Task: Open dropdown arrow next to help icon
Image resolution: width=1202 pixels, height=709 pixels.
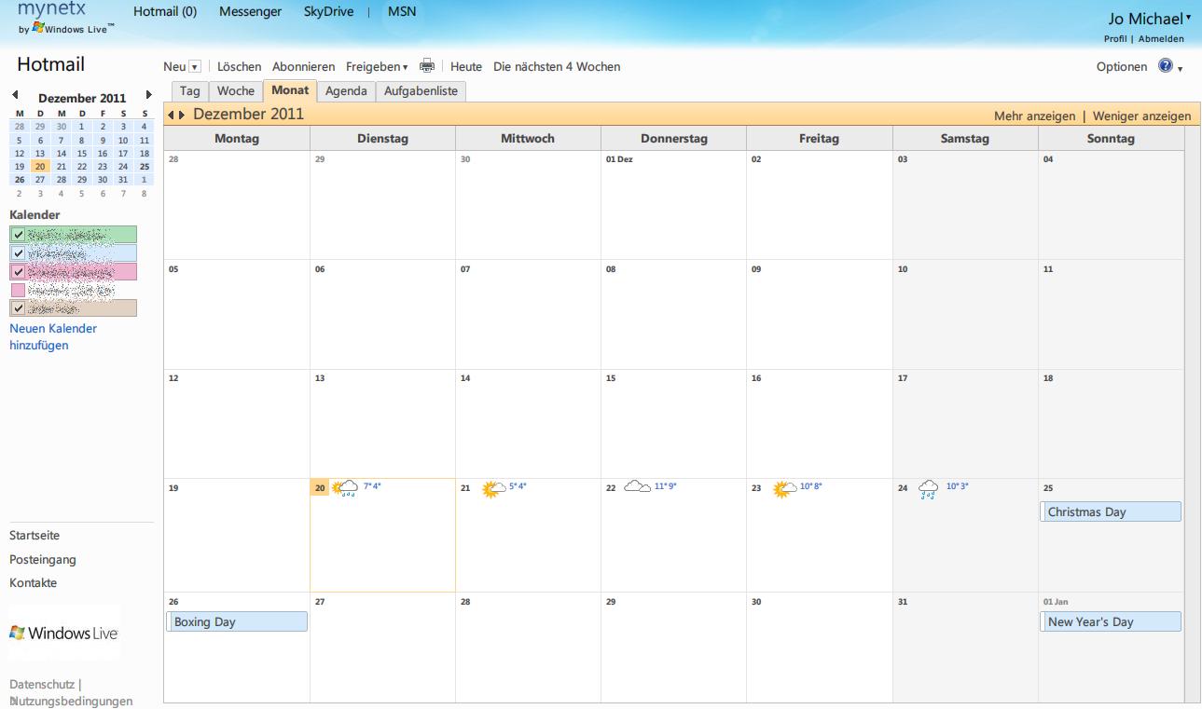Action: point(1180,69)
